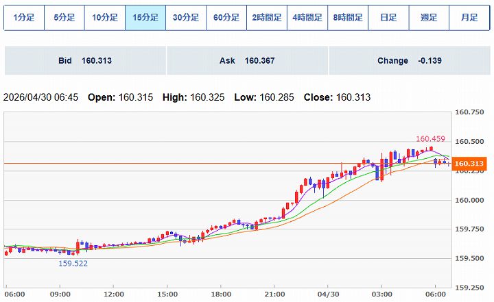Viewport: 494px width, 302px height.
Task: Click the 160.459 high price label
Action: (429, 139)
